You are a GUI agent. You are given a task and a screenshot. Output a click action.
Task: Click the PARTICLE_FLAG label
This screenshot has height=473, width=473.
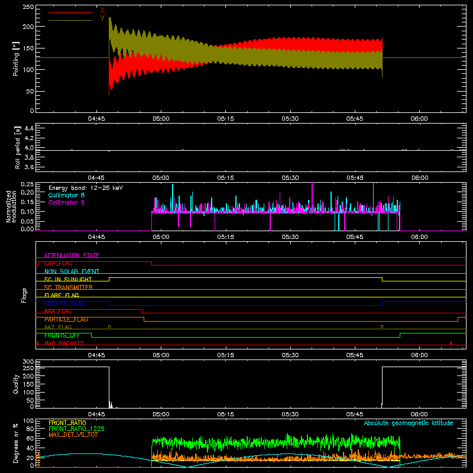click(x=66, y=319)
